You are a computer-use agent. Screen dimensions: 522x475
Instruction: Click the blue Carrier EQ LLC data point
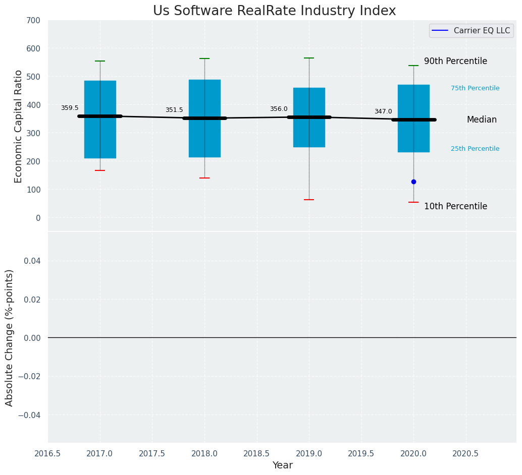pyautogui.click(x=413, y=182)
